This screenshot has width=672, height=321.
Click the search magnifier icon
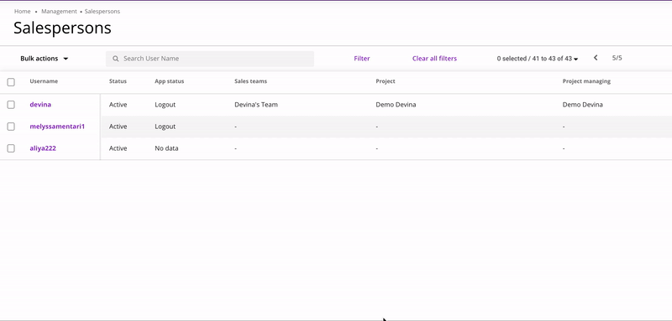116,59
